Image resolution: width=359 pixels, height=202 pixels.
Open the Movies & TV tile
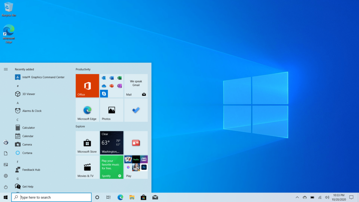87,167
